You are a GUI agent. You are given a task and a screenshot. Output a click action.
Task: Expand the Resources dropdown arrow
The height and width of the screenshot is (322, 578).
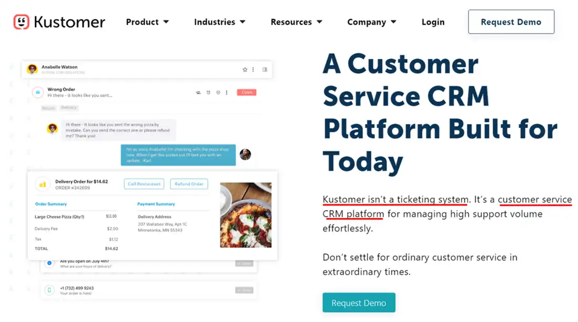point(320,22)
